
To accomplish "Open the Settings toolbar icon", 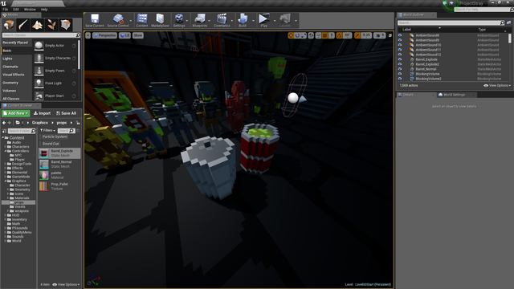I will [179, 20].
